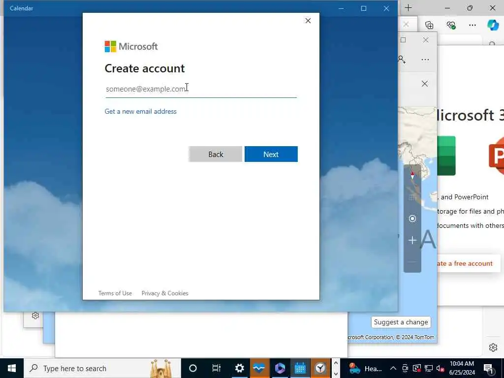This screenshot has height=378, width=504.
Task: Open the notification center icon
Action: (488, 368)
